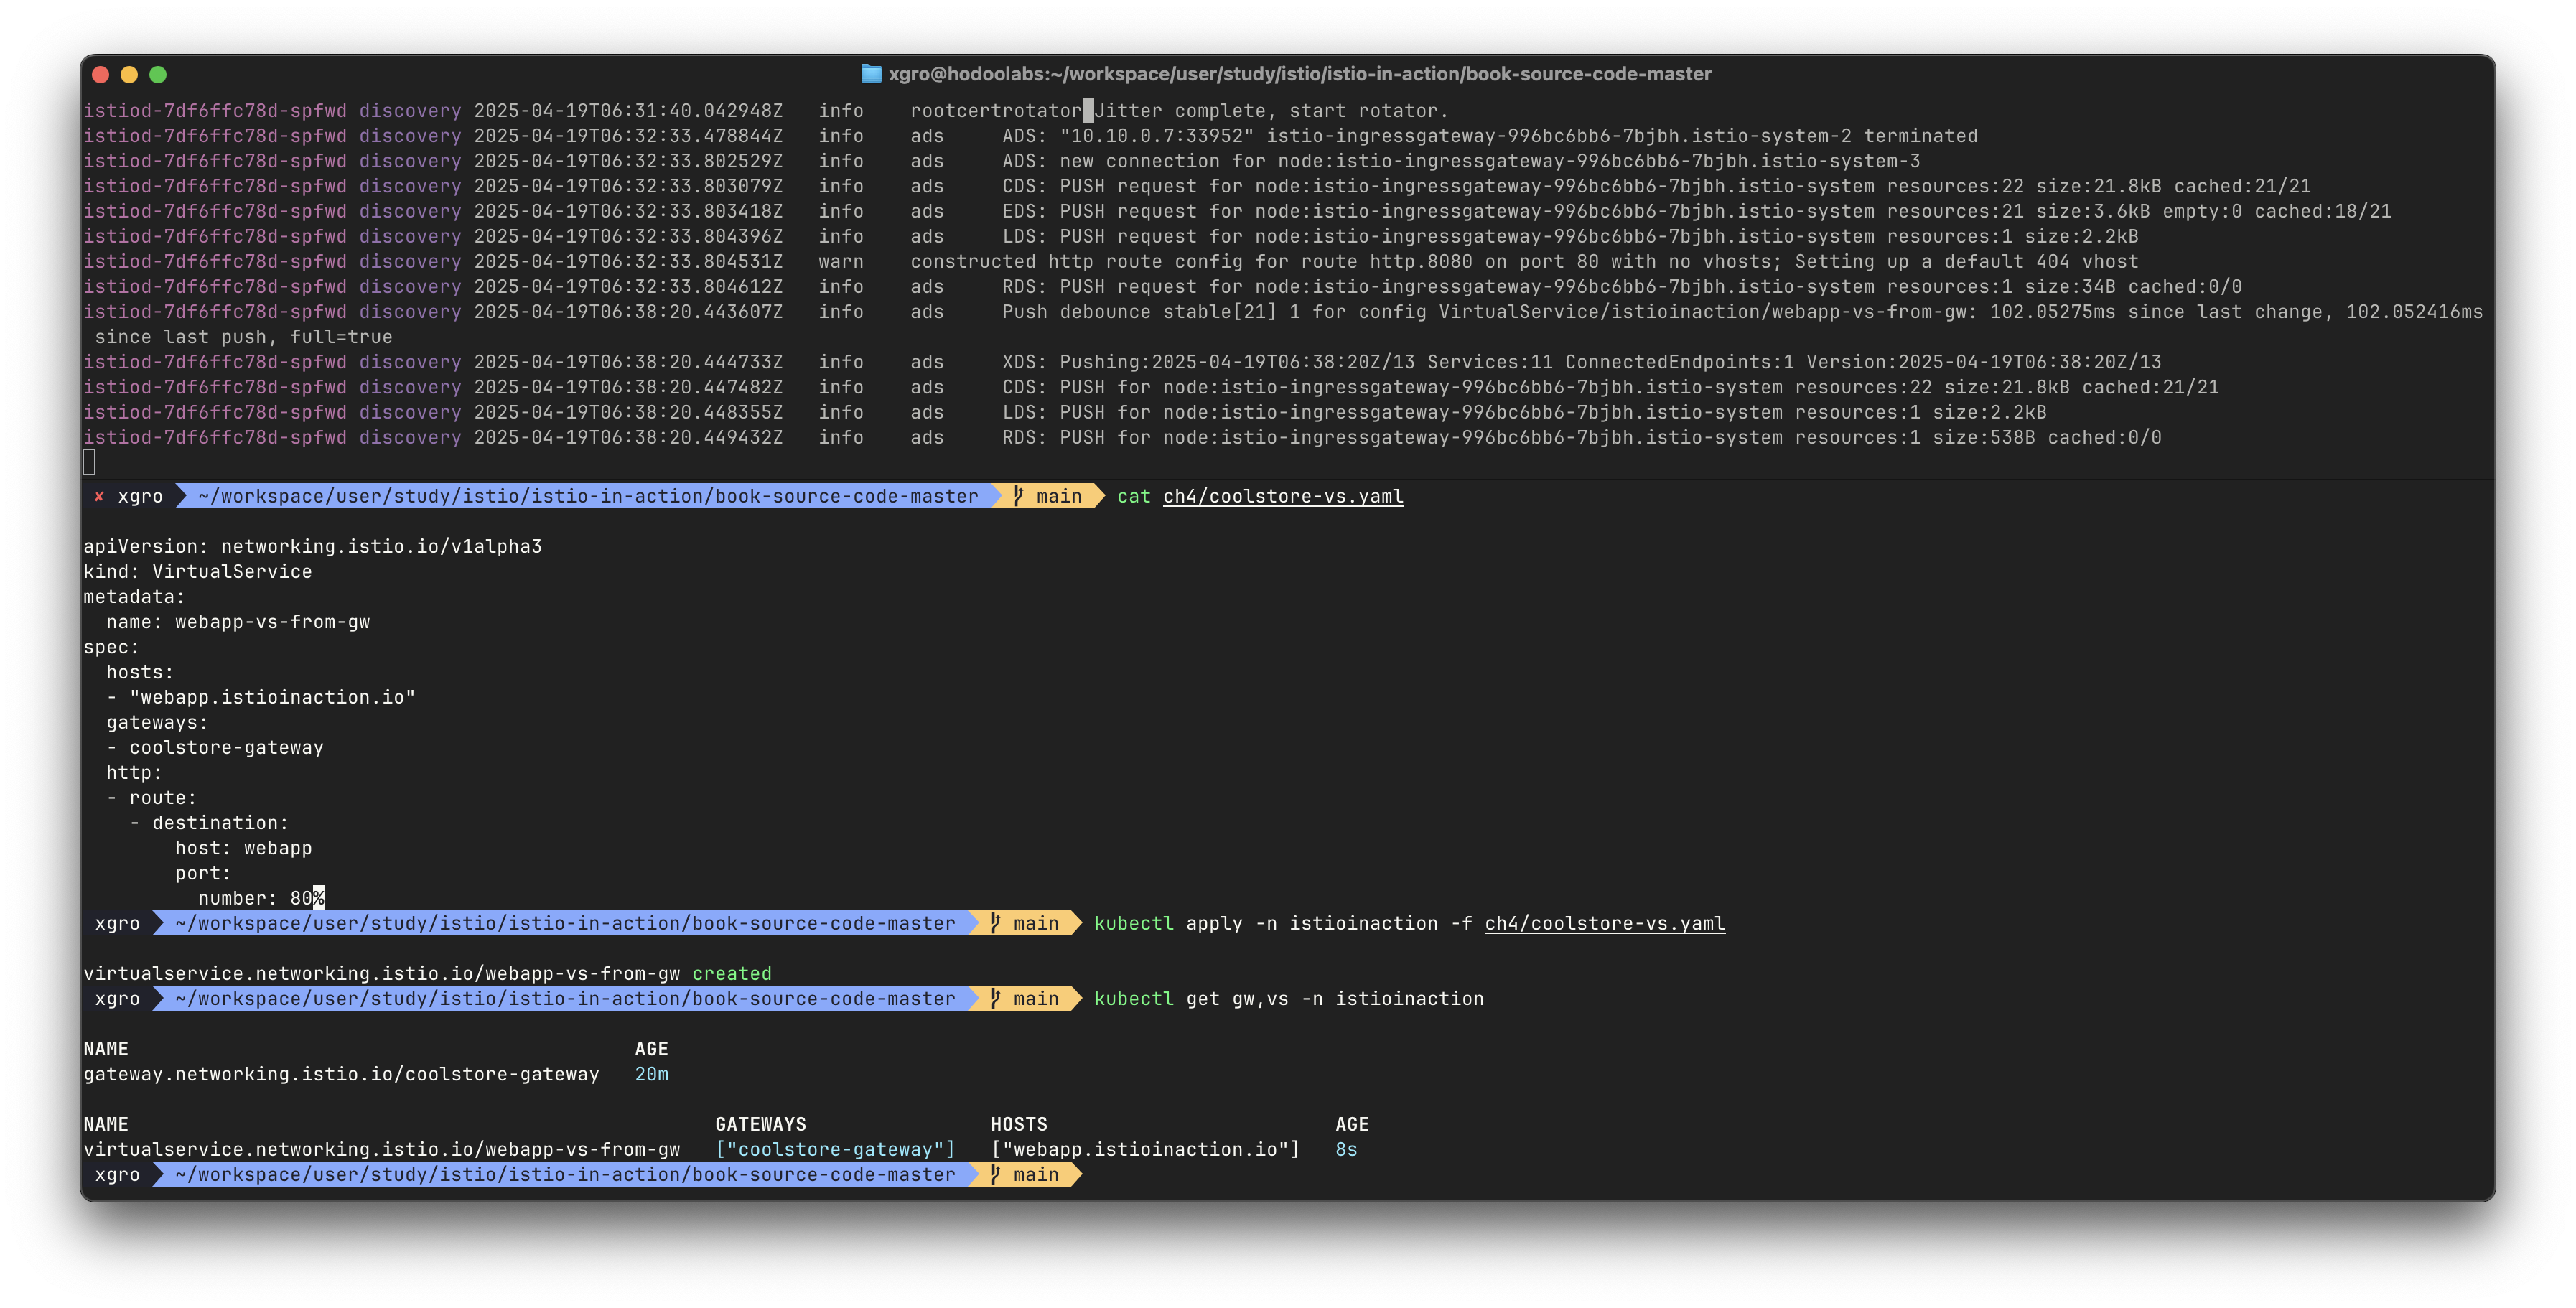Click the git branch icon on 'kubectl apply' line
The height and width of the screenshot is (1308, 2576).
coord(995,923)
